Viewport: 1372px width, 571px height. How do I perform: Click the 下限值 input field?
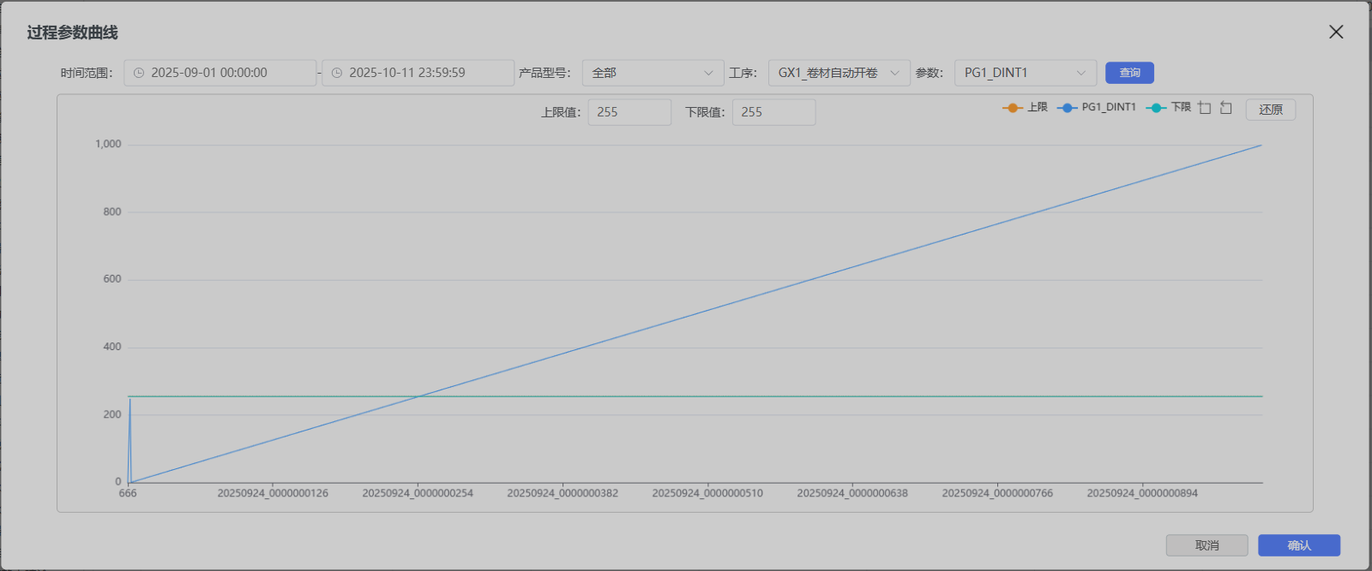[773, 112]
